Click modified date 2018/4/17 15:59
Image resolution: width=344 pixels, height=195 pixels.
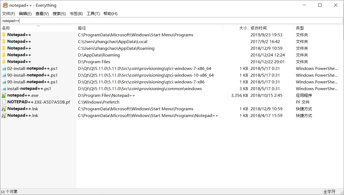tap(266, 115)
